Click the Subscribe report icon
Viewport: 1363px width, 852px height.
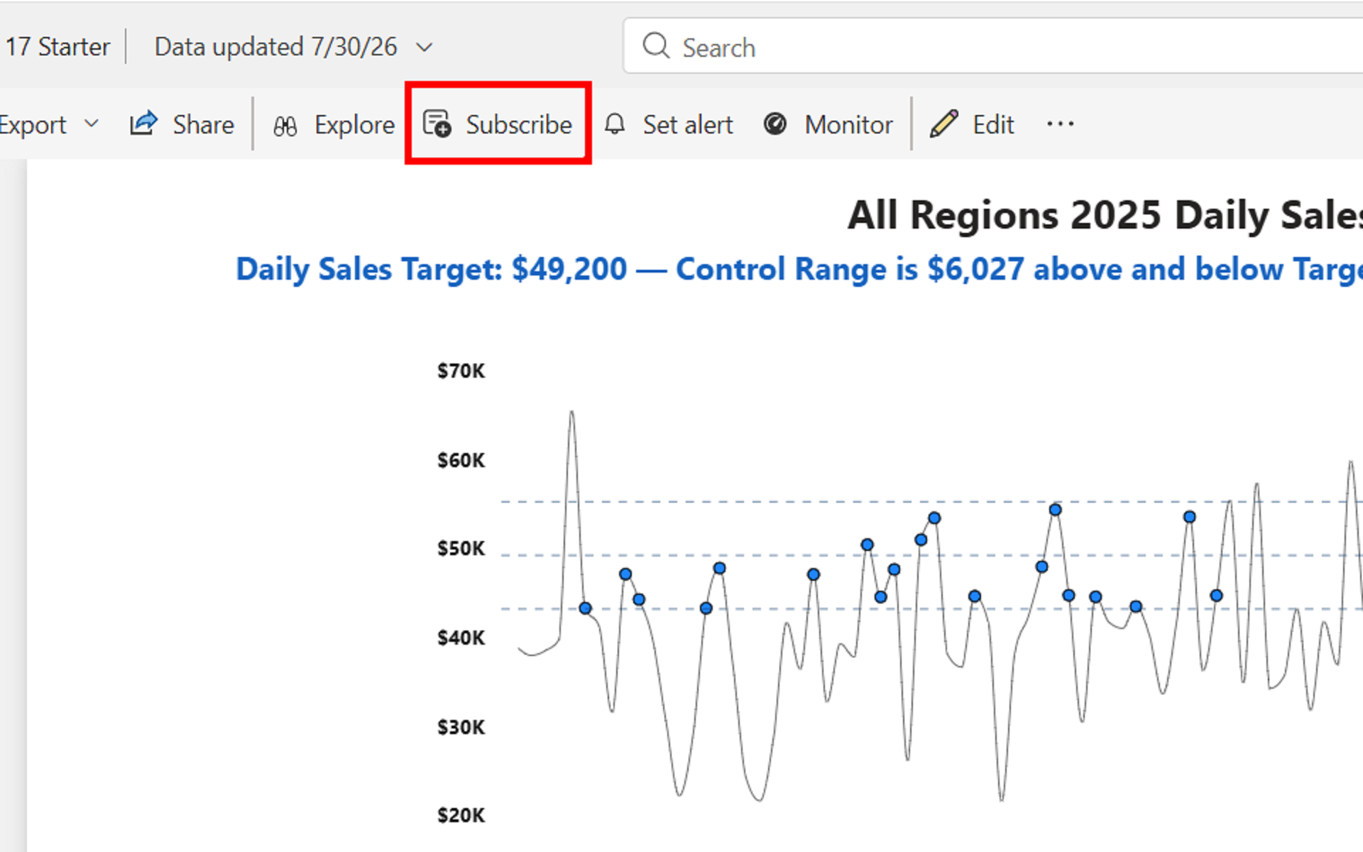437,123
